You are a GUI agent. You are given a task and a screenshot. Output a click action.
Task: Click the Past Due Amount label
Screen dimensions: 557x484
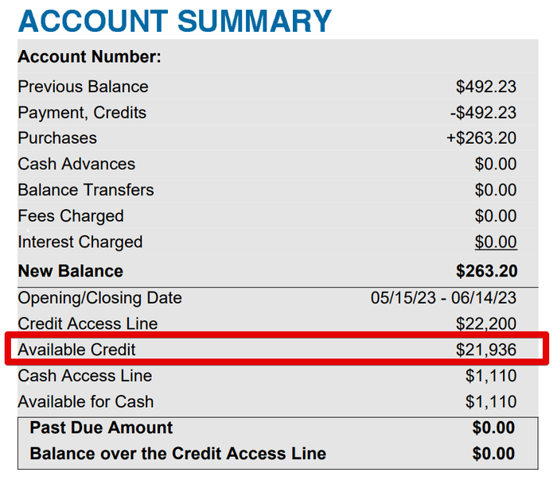click(x=101, y=428)
